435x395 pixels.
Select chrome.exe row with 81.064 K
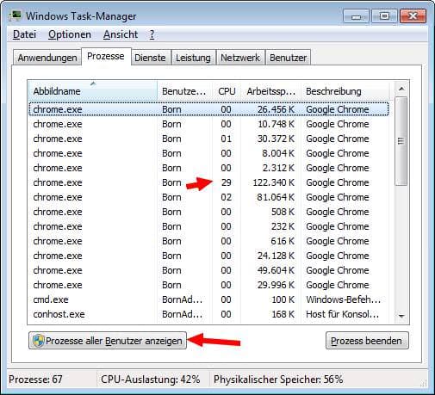point(208,197)
